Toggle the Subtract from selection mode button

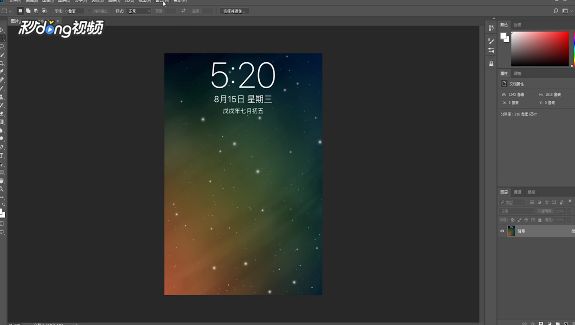click(x=36, y=11)
